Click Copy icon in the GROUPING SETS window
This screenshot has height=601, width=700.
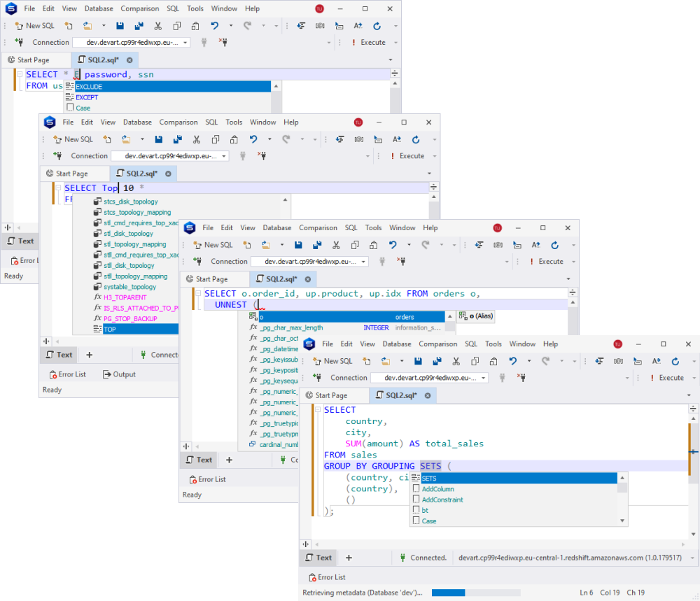[x=475, y=361]
